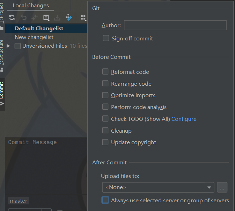This screenshot has width=235, height=211.
Task: Enable Sign-off commit checkbox
Action: [106, 38]
